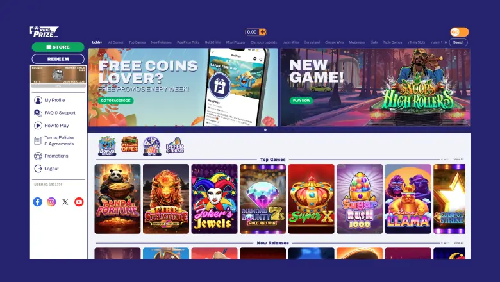Open the Daily Bonus icon
This screenshot has height=282, width=500.
107,146
